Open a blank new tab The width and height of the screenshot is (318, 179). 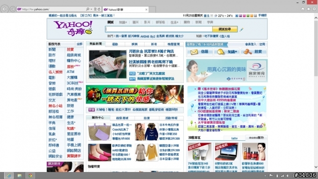(x=153, y=9)
